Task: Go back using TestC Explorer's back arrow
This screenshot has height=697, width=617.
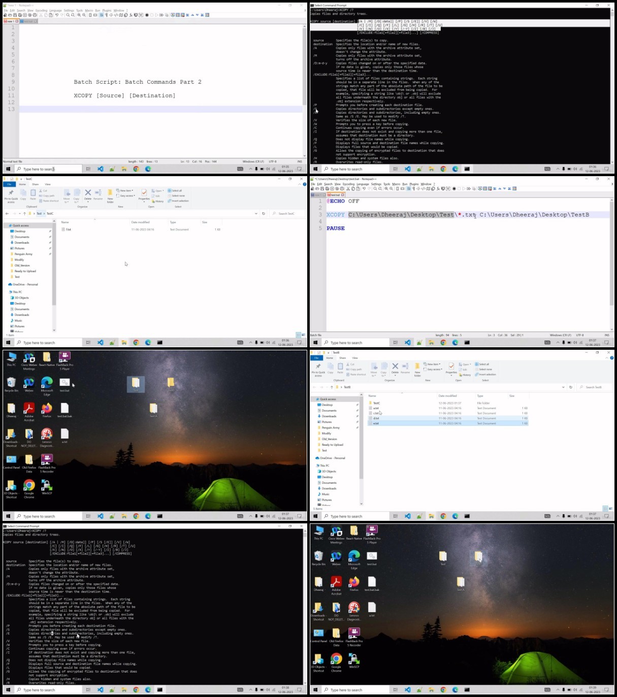Action: (x=7, y=213)
